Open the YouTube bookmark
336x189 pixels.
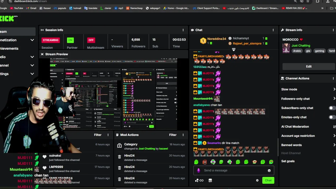point(16,8)
